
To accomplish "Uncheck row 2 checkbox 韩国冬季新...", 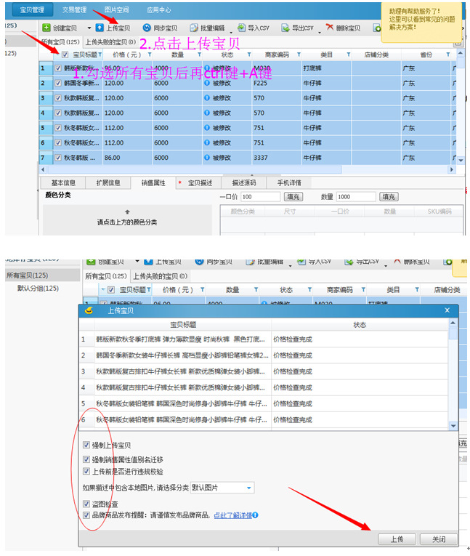I will 58,83.
